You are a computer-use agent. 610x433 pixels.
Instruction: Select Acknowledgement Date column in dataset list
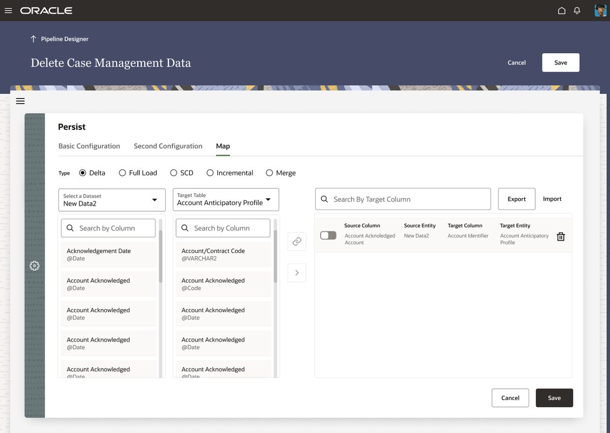pos(109,254)
